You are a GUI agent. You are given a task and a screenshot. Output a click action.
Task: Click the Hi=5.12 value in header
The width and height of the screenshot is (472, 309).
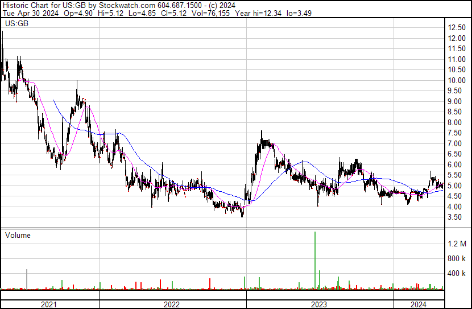(x=110, y=13)
